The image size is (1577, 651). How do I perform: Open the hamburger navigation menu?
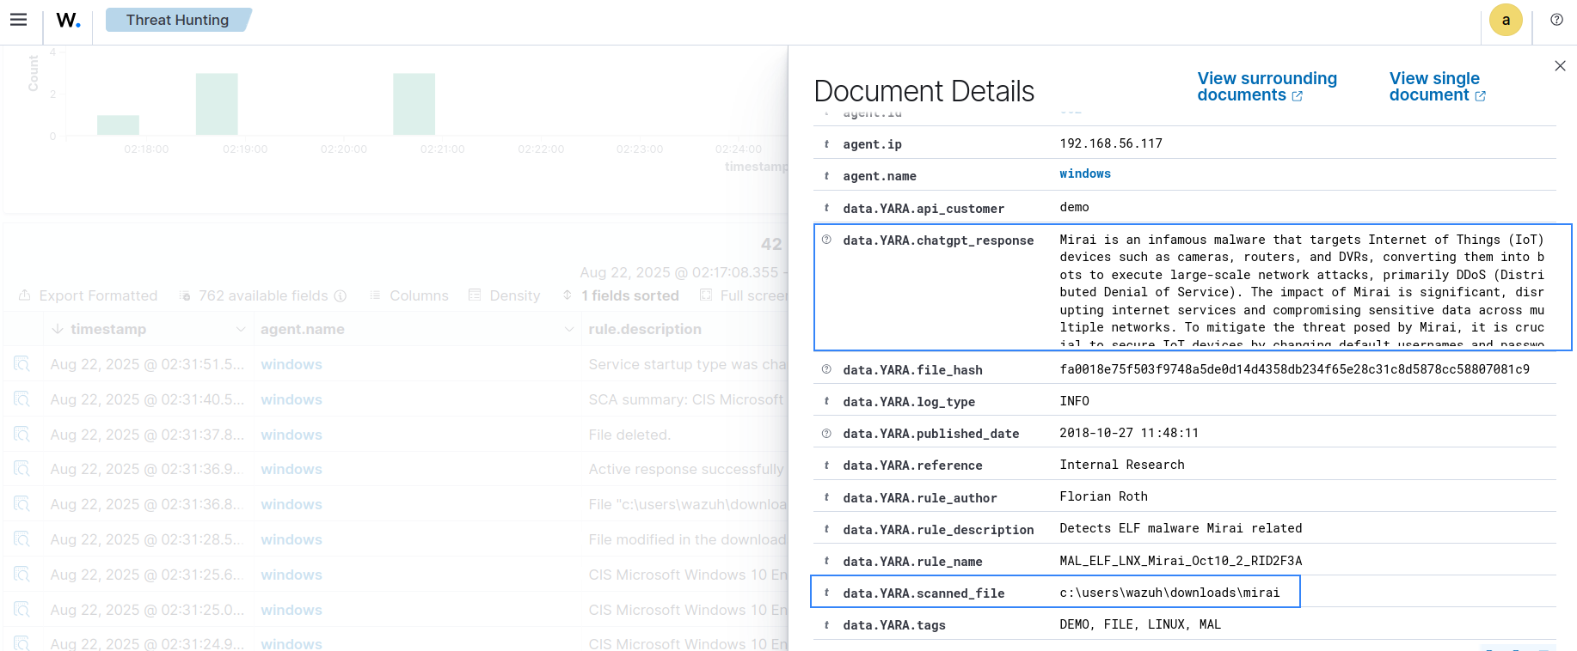pos(18,20)
